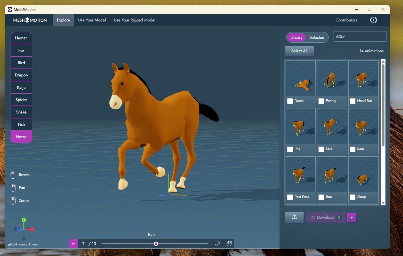Screen dimensions: 403x256
Task: Open the Contributors page
Action: 346,20
